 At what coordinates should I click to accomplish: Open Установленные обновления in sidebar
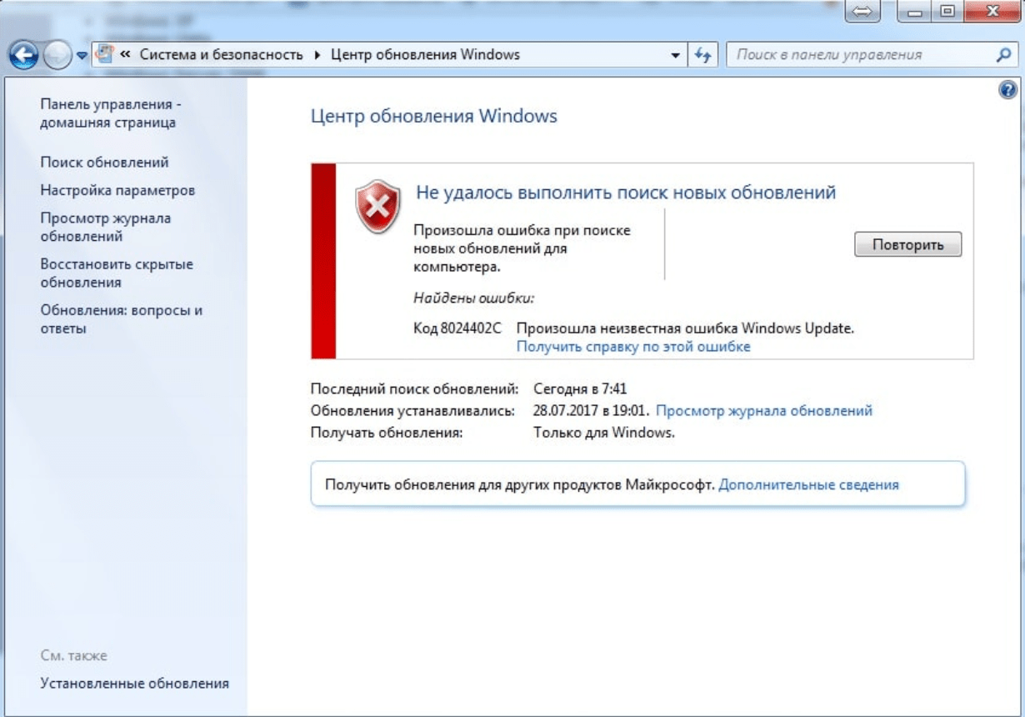[134, 684]
